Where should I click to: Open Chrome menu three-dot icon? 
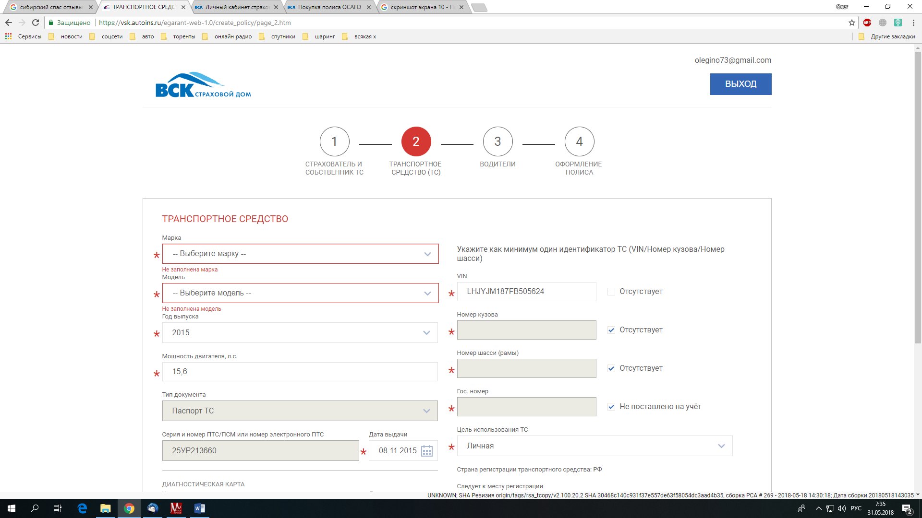[913, 23]
